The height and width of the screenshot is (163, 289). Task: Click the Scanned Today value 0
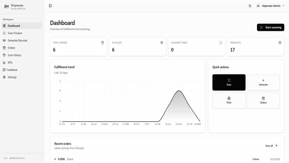click(172, 50)
